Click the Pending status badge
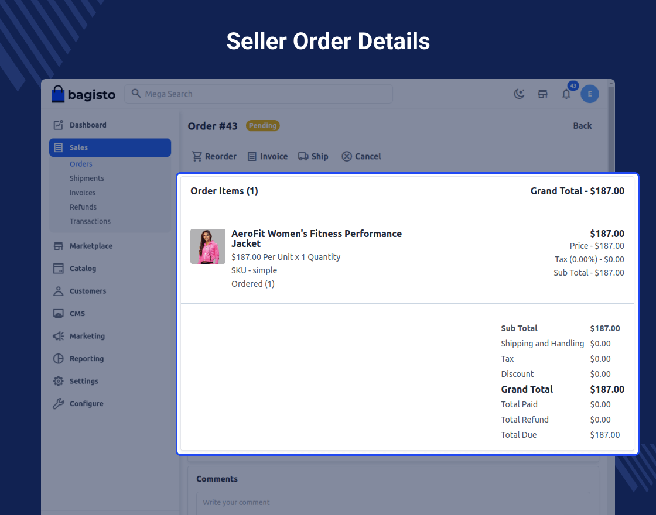This screenshot has height=515, width=656. [x=263, y=125]
